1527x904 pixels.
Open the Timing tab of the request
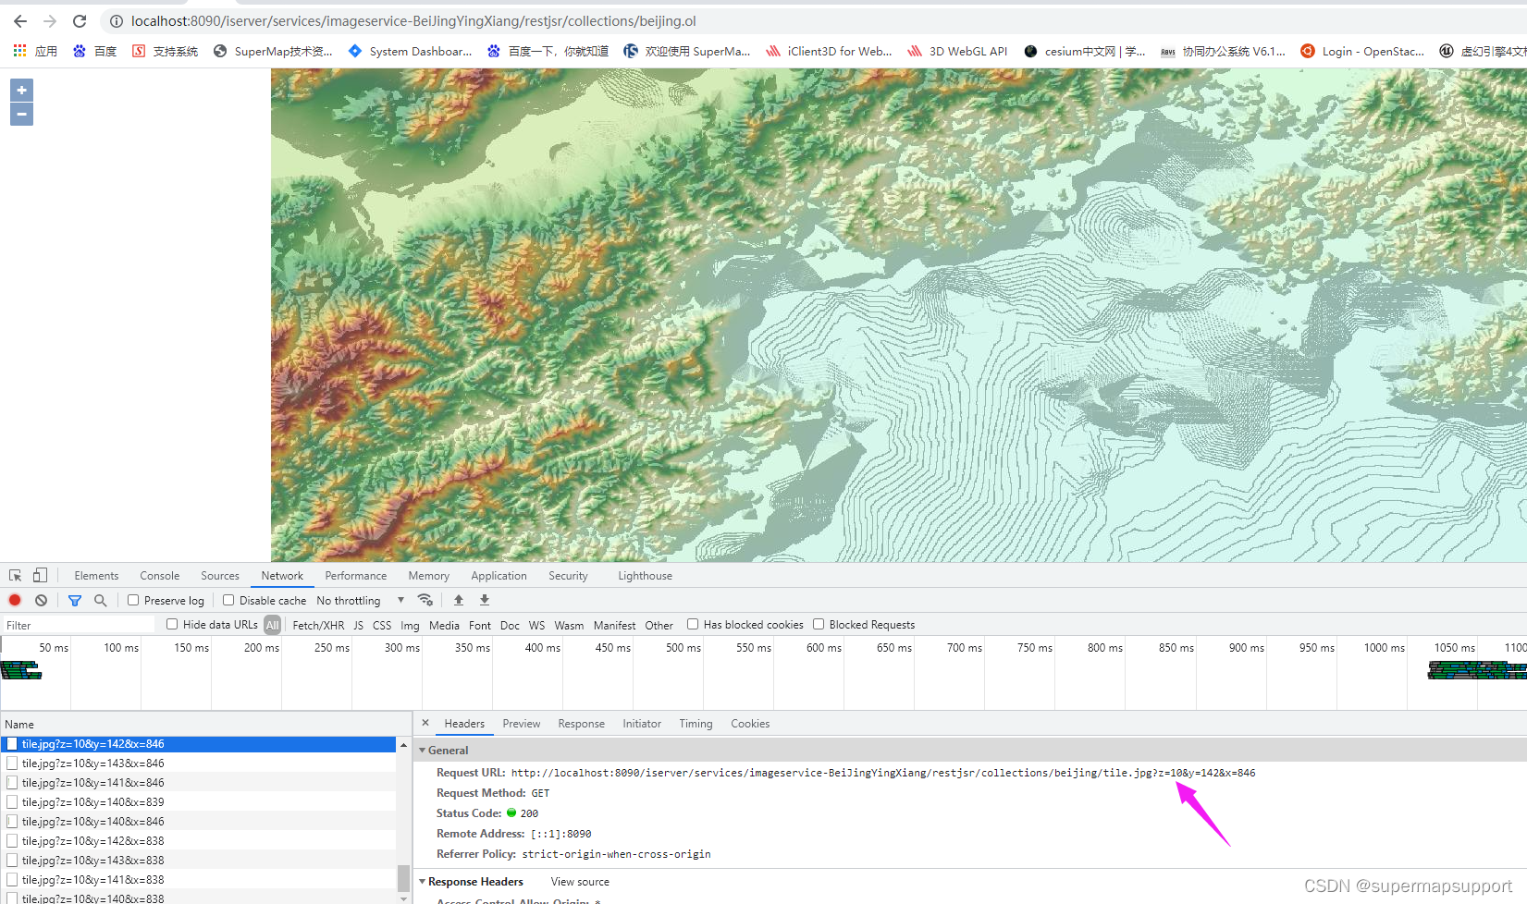click(695, 723)
